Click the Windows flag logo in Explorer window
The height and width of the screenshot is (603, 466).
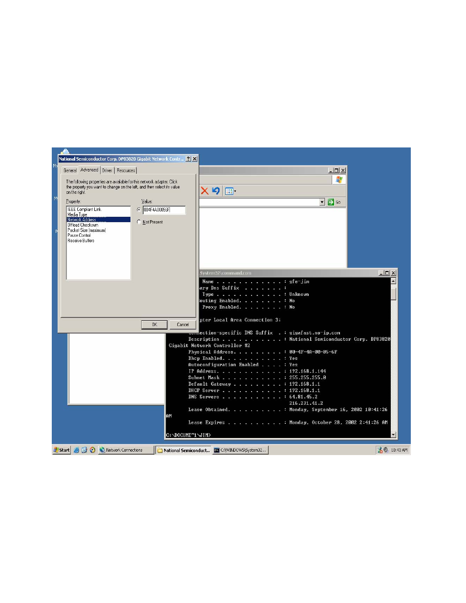tap(339, 180)
